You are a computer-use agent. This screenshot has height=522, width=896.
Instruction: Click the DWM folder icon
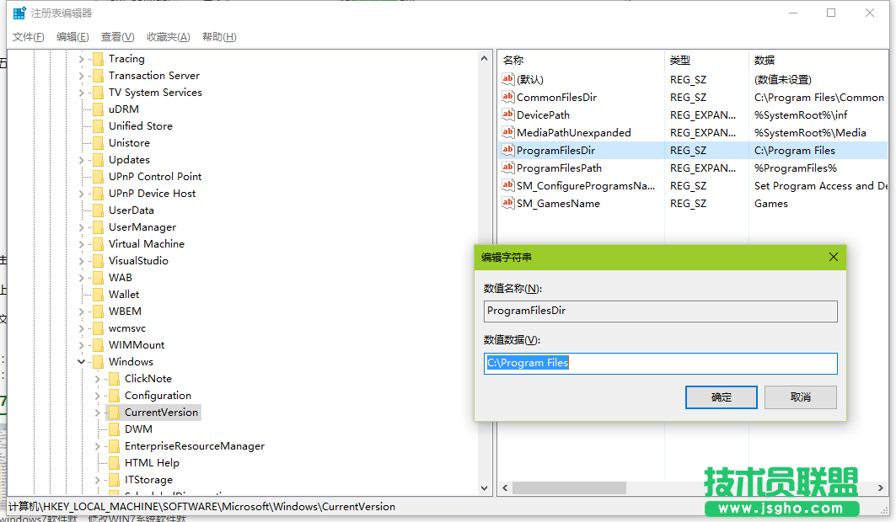click(x=114, y=429)
